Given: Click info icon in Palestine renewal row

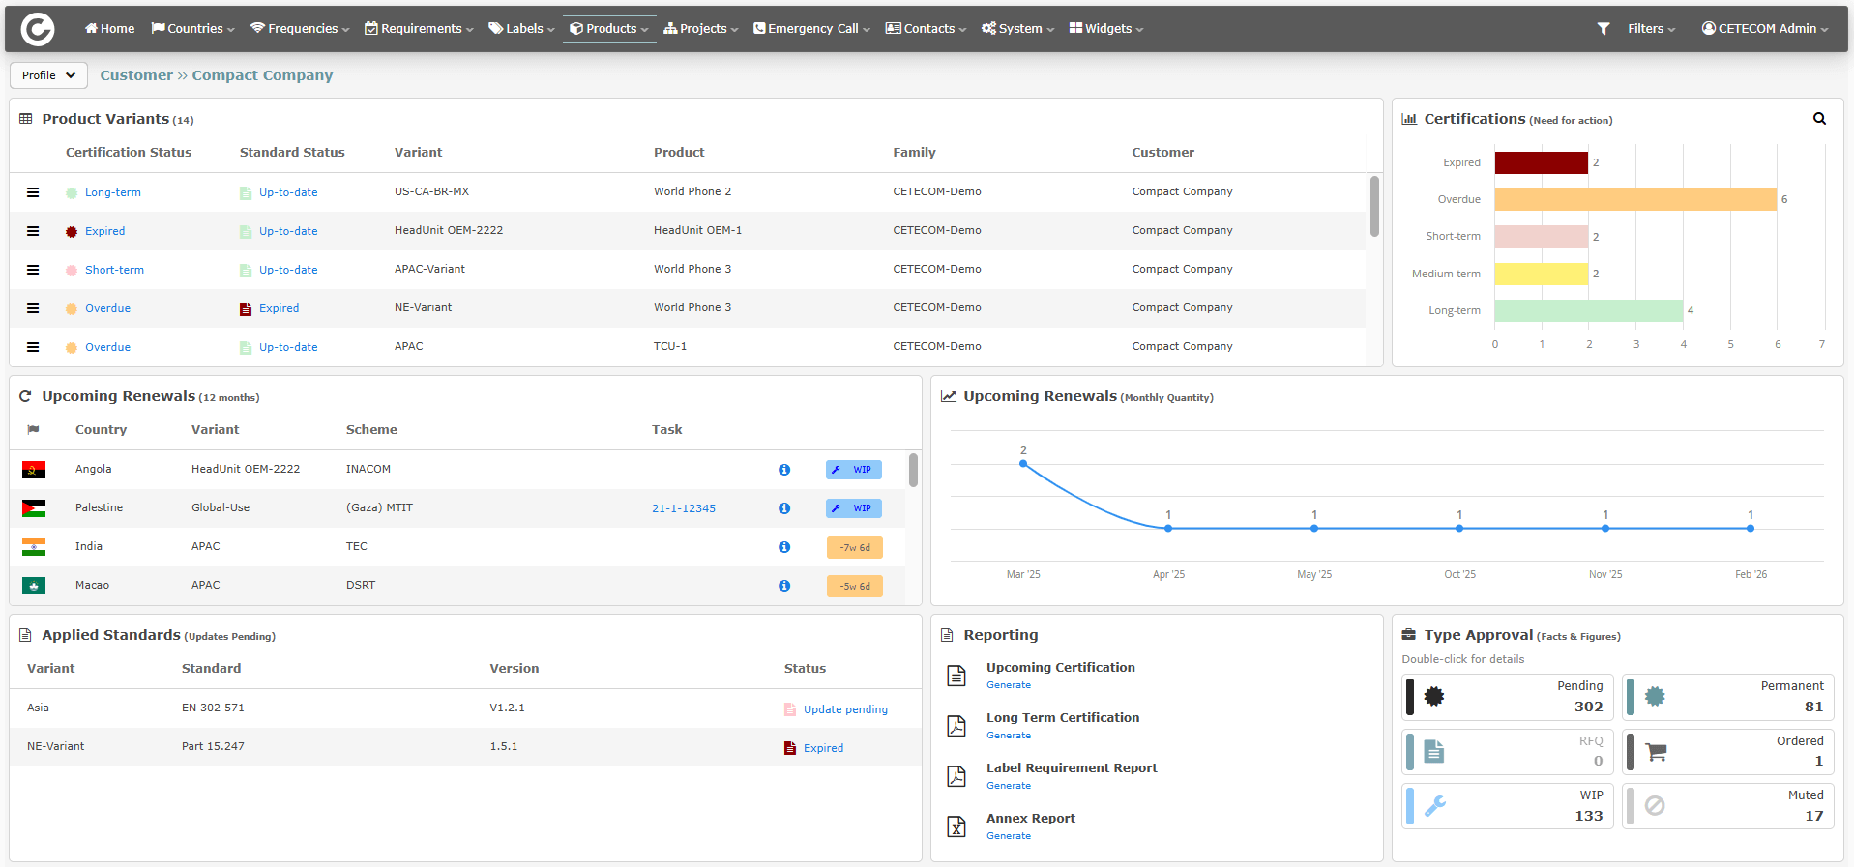Looking at the screenshot, I should tap(784, 508).
